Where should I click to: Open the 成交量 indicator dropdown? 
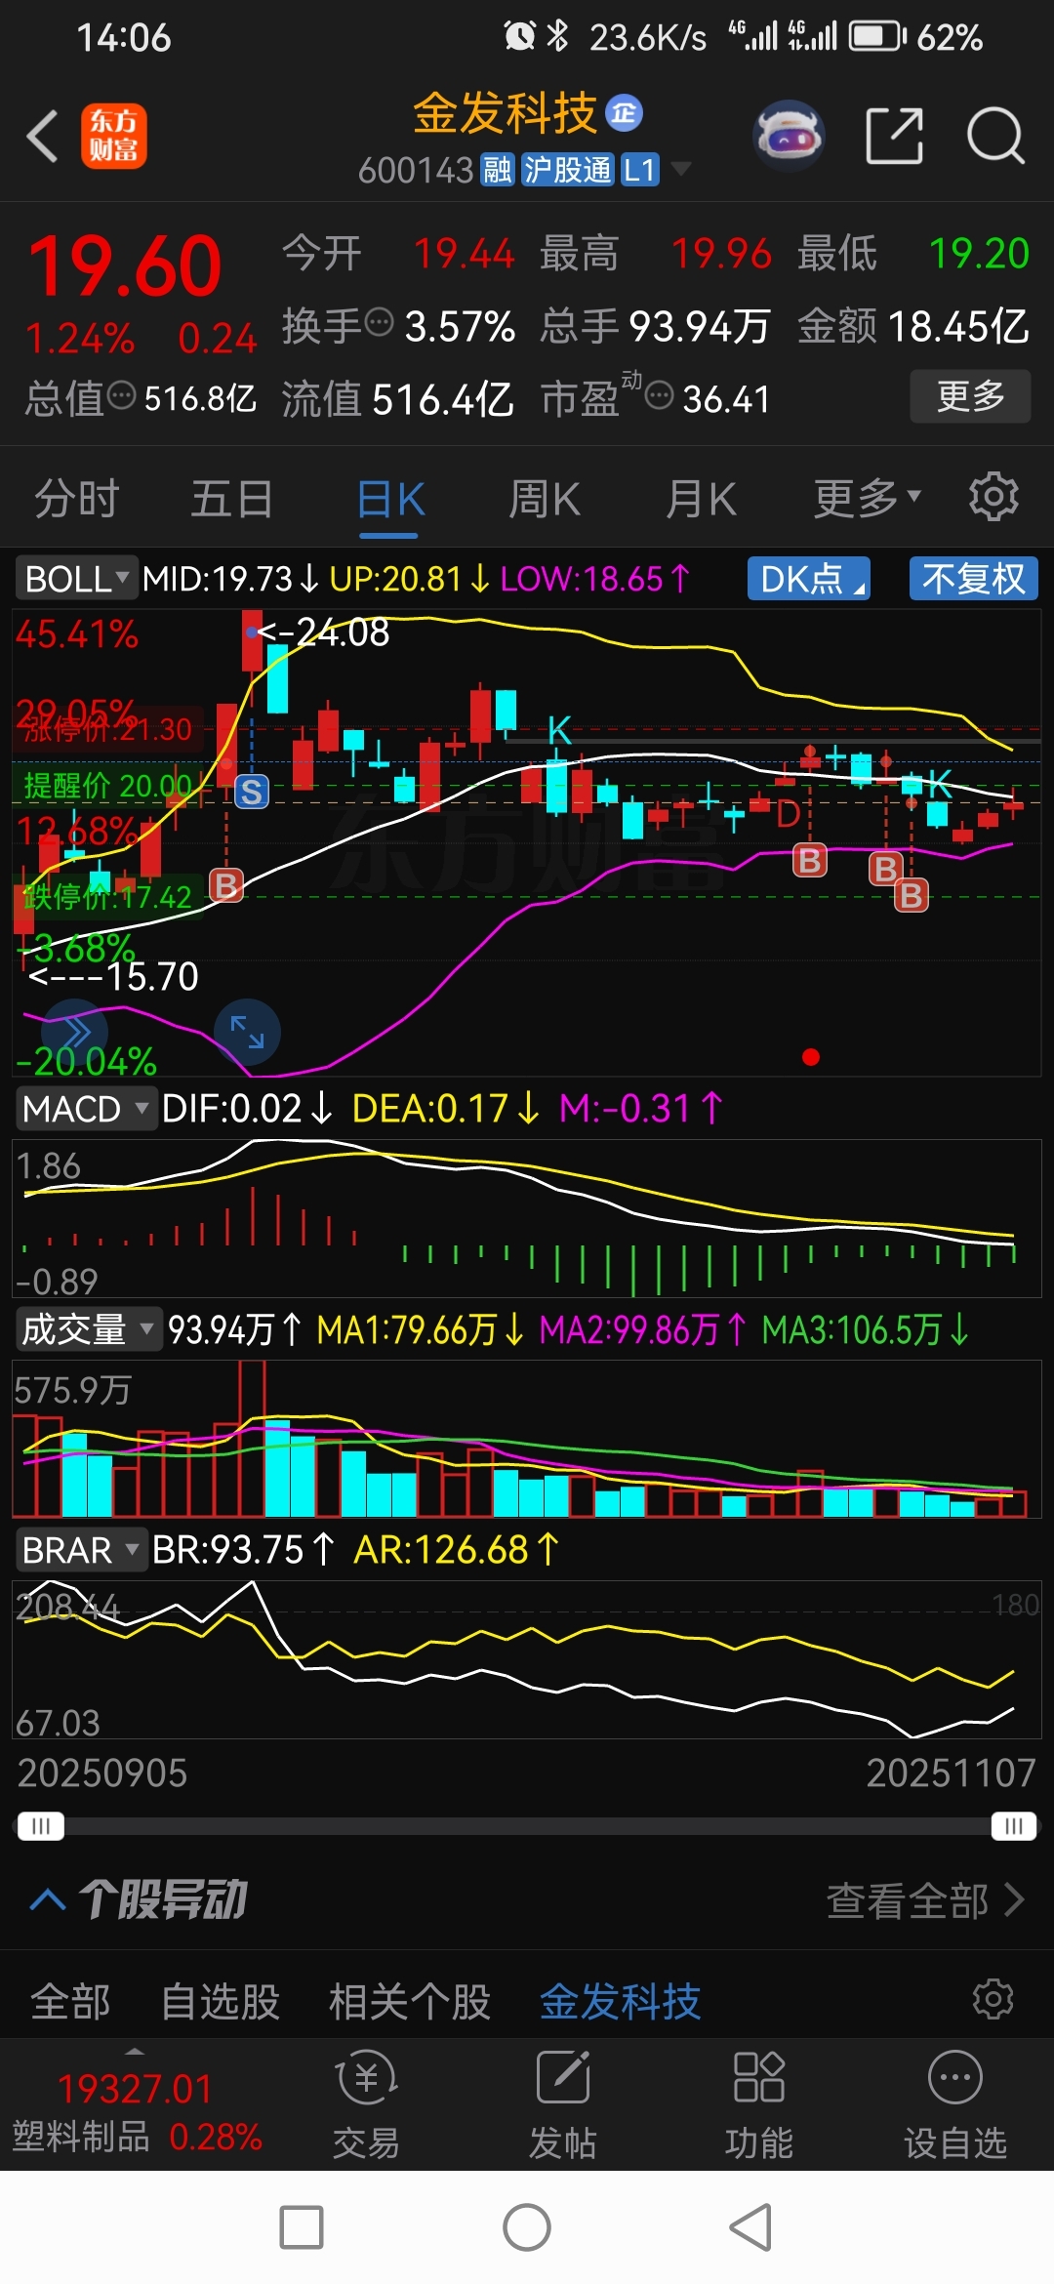(88, 1329)
